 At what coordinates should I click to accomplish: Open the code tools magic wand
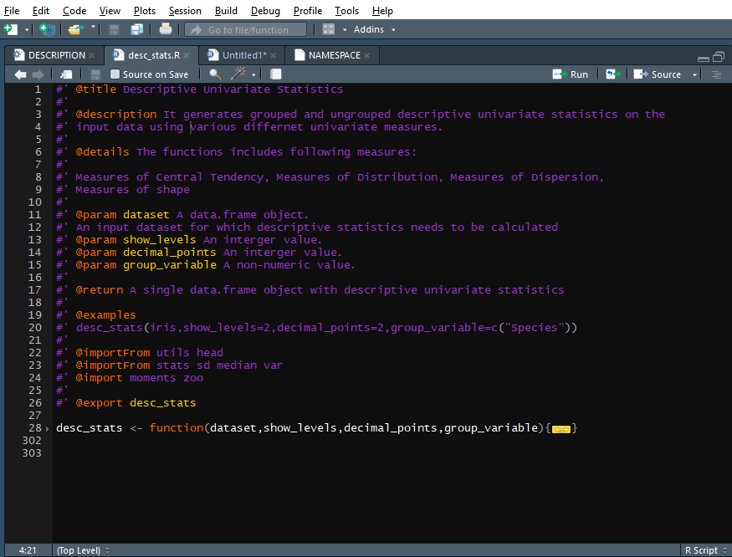237,74
